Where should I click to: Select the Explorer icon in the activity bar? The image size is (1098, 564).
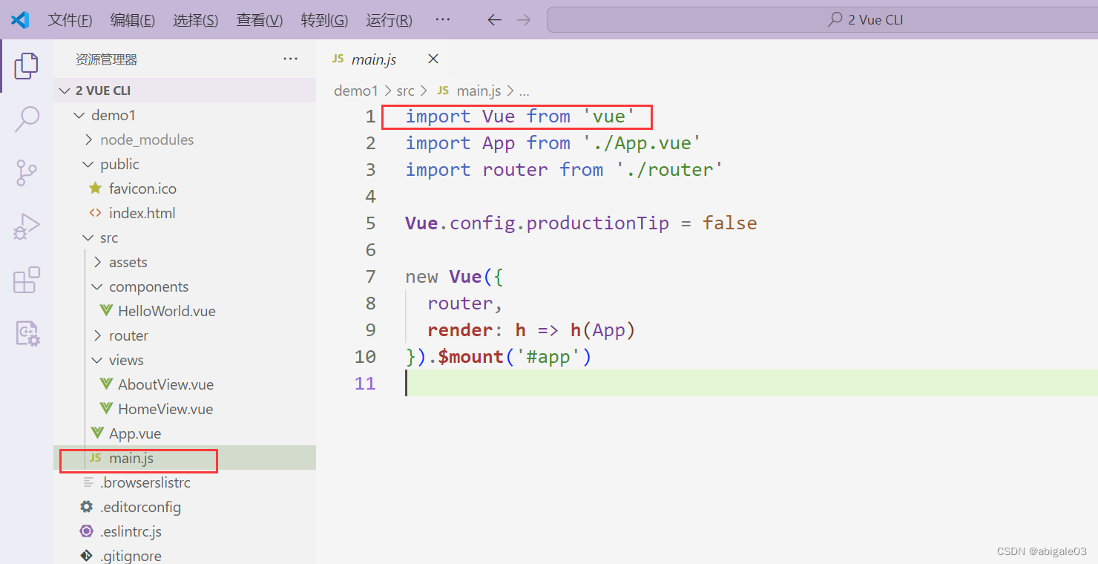26,65
